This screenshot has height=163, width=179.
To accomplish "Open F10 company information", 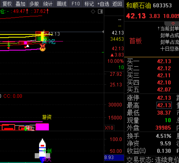I will tap(76, 4).
